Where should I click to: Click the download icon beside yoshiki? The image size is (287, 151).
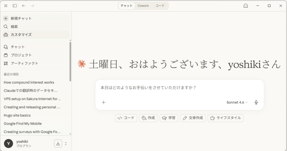58,143
